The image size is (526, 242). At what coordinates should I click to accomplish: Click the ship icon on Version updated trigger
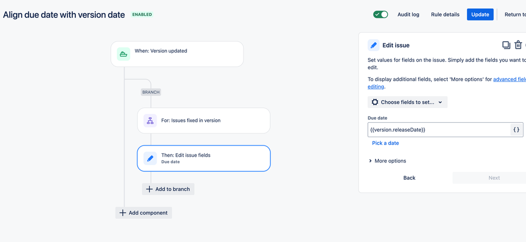[x=123, y=54]
